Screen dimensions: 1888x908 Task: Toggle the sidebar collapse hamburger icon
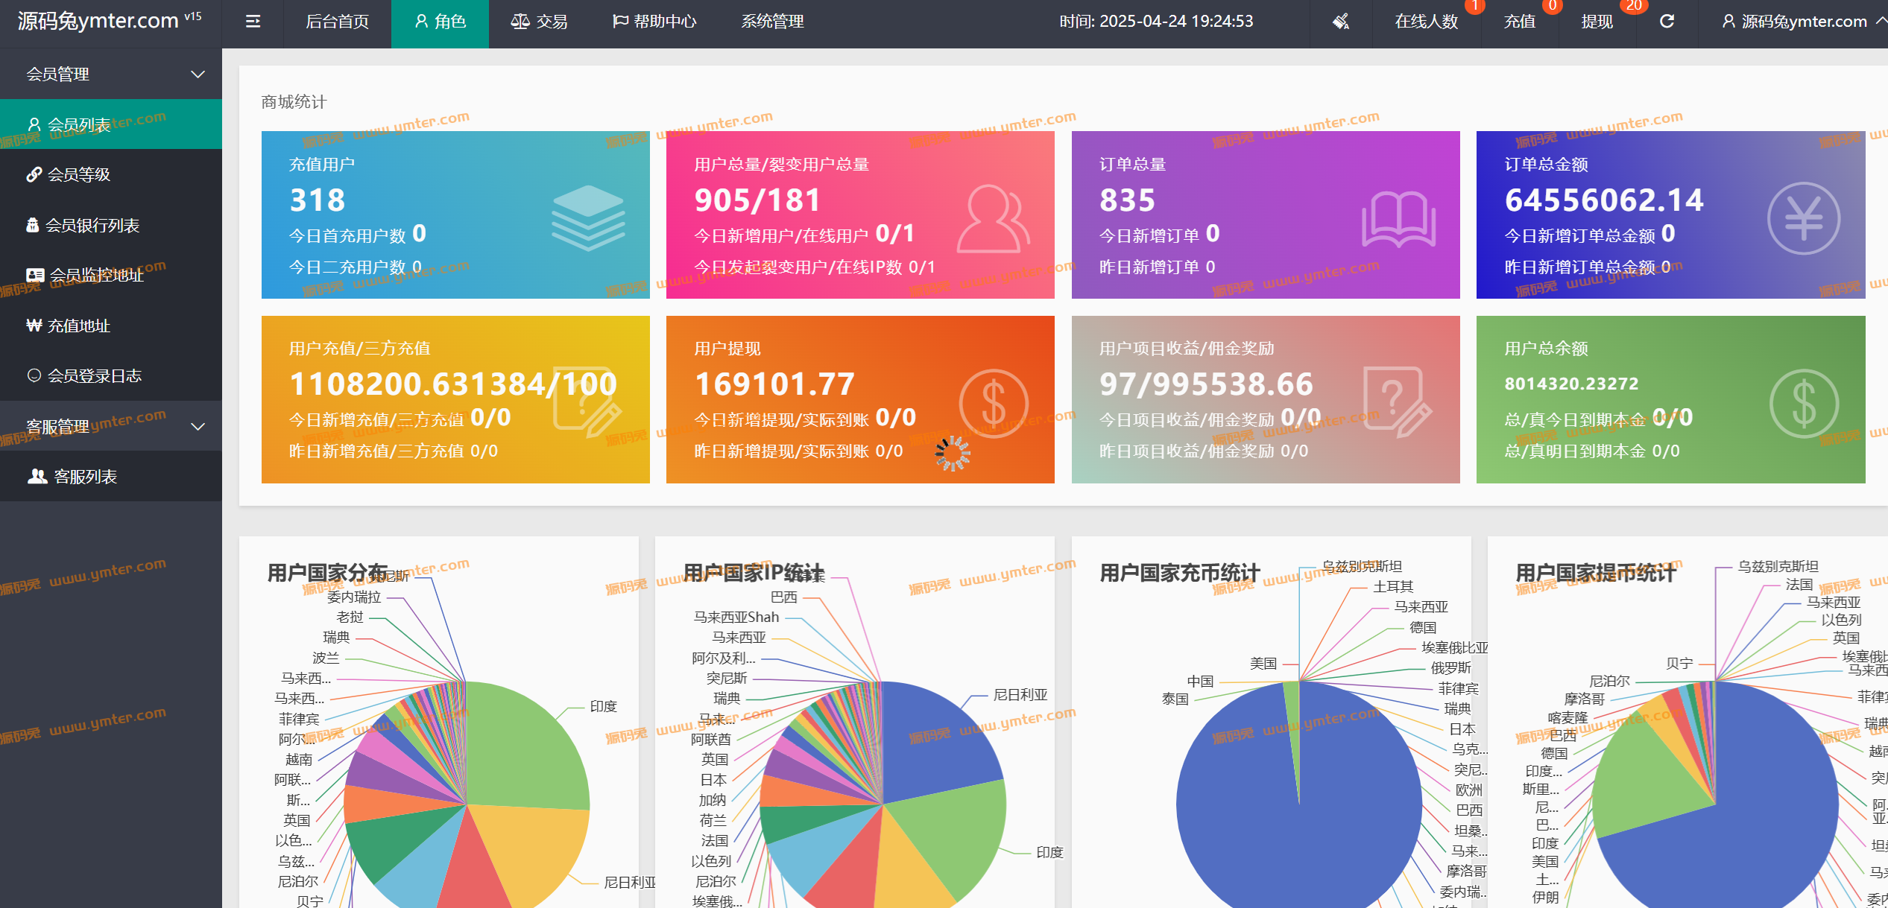(x=253, y=22)
